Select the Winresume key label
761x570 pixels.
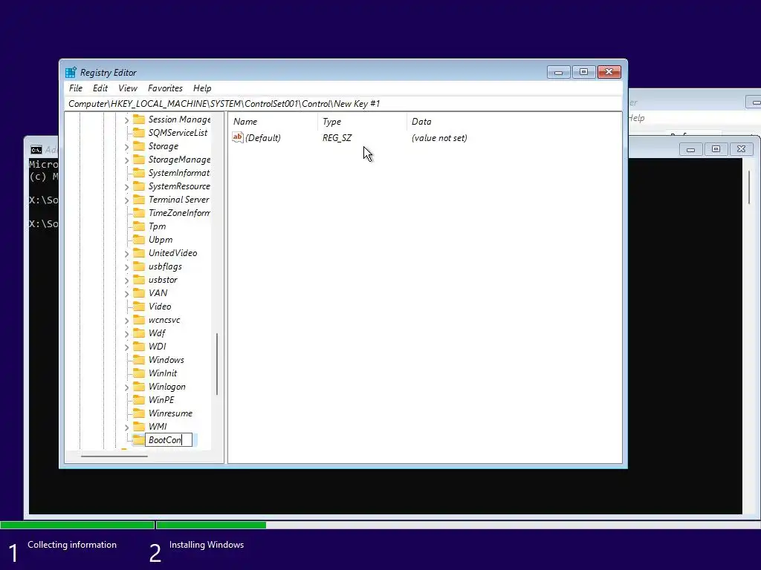pyautogui.click(x=170, y=413)
